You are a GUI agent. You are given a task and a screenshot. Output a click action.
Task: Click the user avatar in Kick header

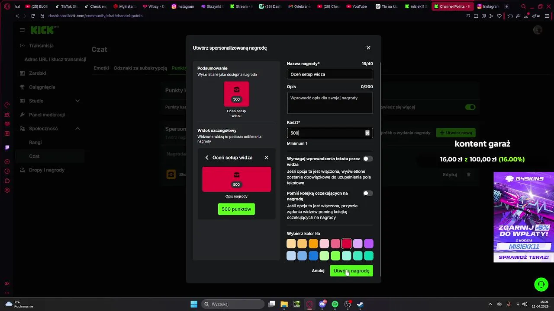click(538, 30)
